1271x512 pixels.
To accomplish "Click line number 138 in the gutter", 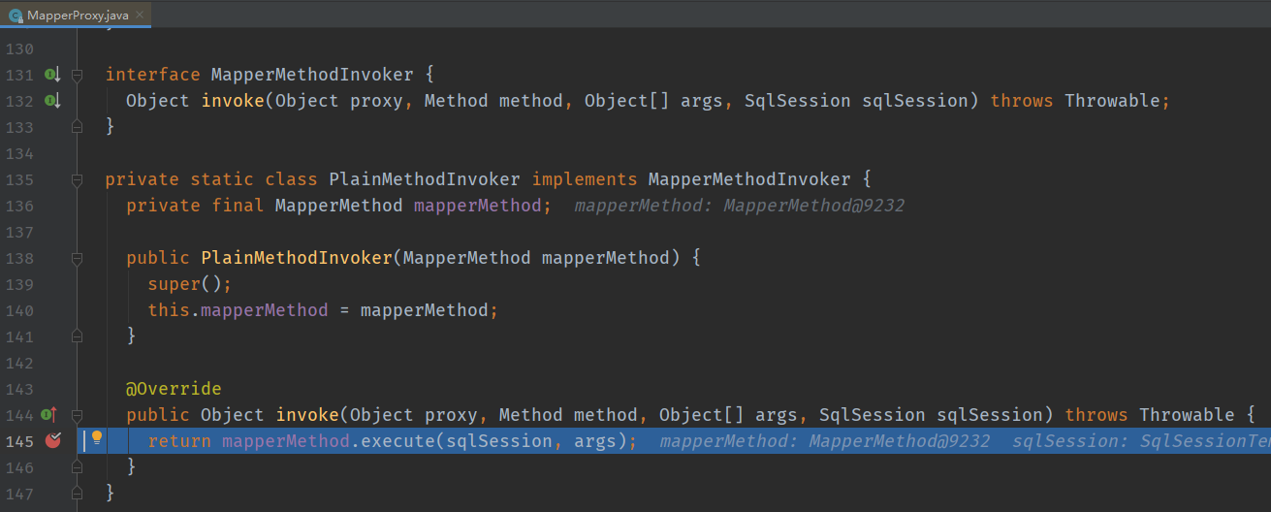I will click(19, 258).
